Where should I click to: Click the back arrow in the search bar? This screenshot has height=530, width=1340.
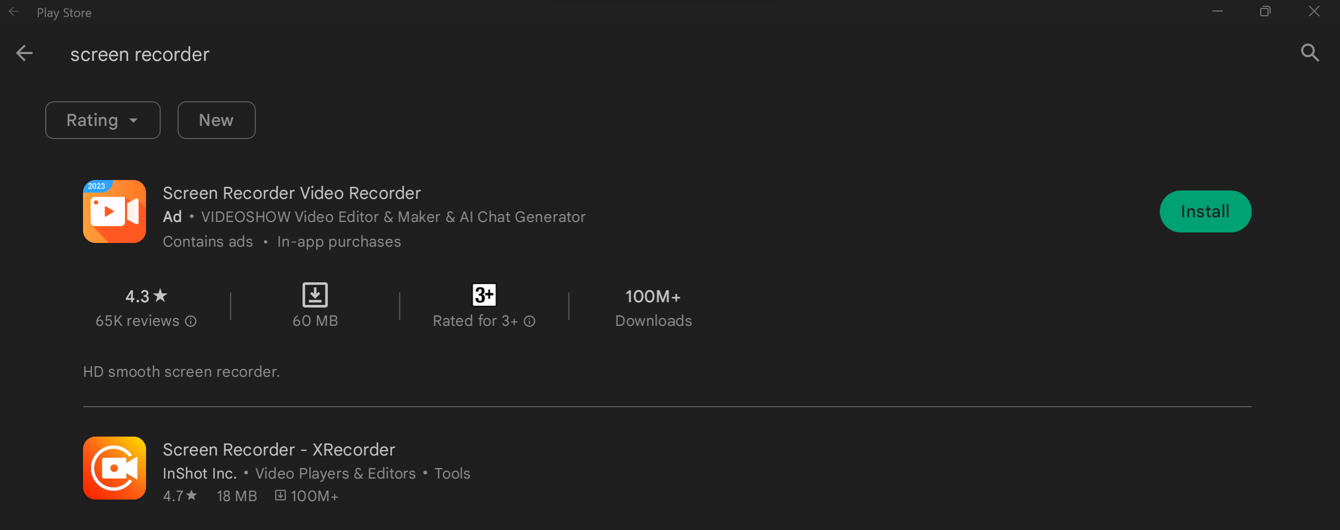pos(24,53)
